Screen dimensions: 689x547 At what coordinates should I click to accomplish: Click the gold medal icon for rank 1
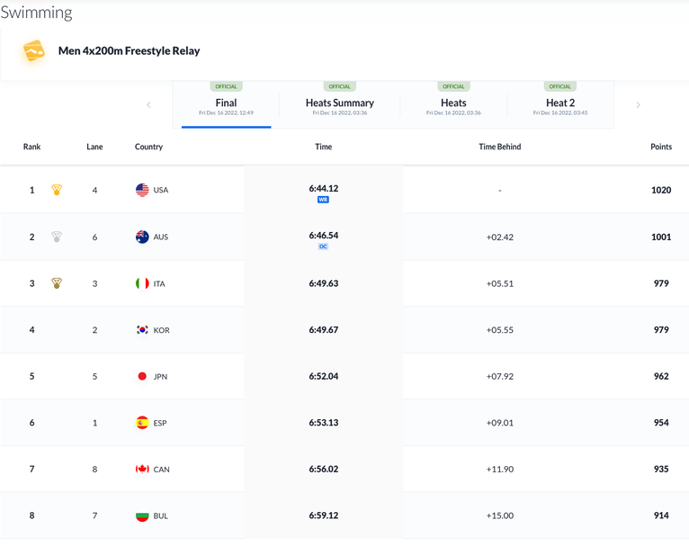point(57,190)
